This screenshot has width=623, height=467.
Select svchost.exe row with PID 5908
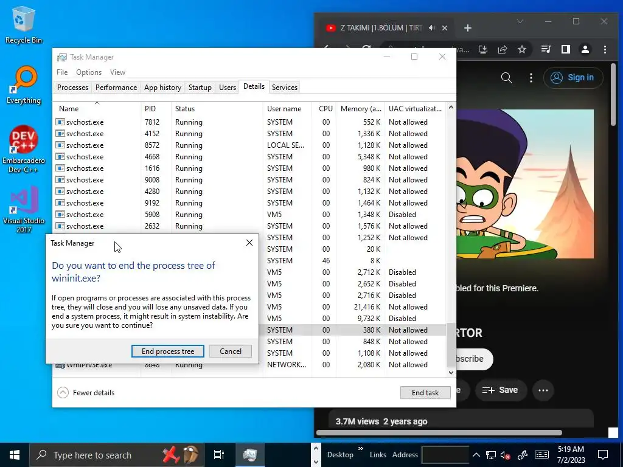(x=249, y=215)
